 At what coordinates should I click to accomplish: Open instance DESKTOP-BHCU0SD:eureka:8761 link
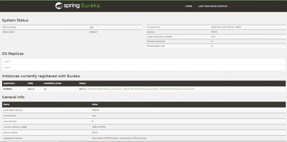click(x=105, y=89)
